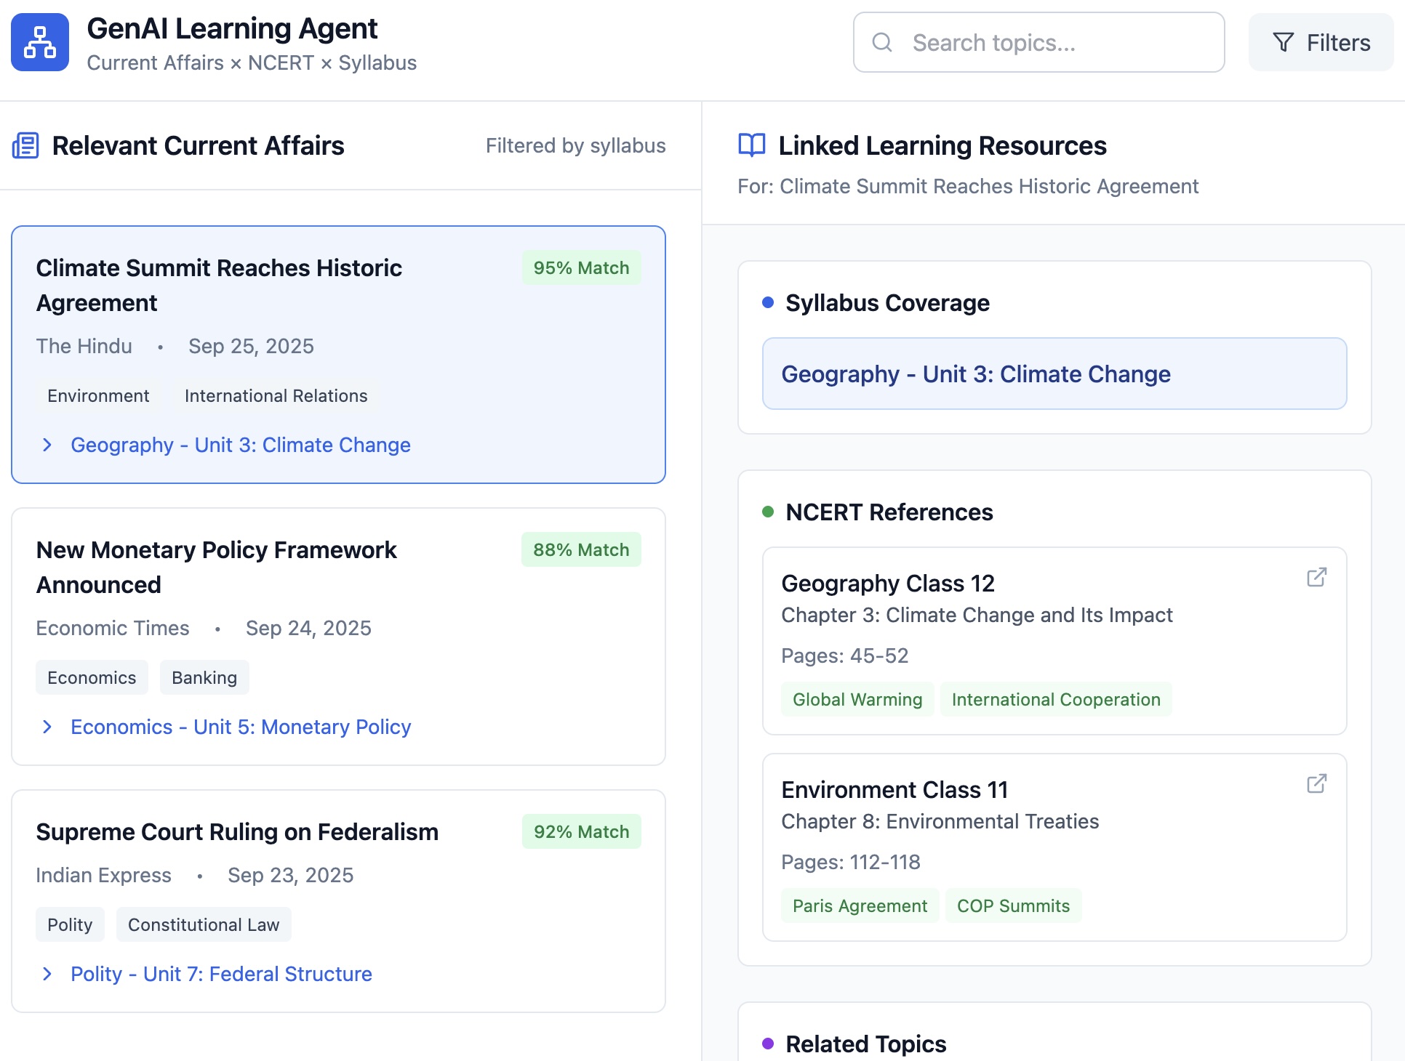Click the GenAI Learning Agent logo icon

(40, 42)
